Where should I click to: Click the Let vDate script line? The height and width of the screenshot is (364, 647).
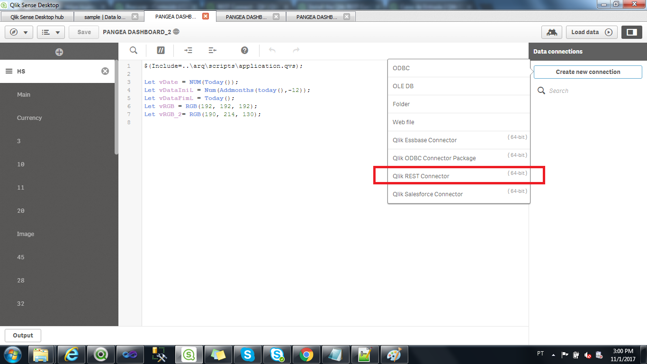[191, 82]
